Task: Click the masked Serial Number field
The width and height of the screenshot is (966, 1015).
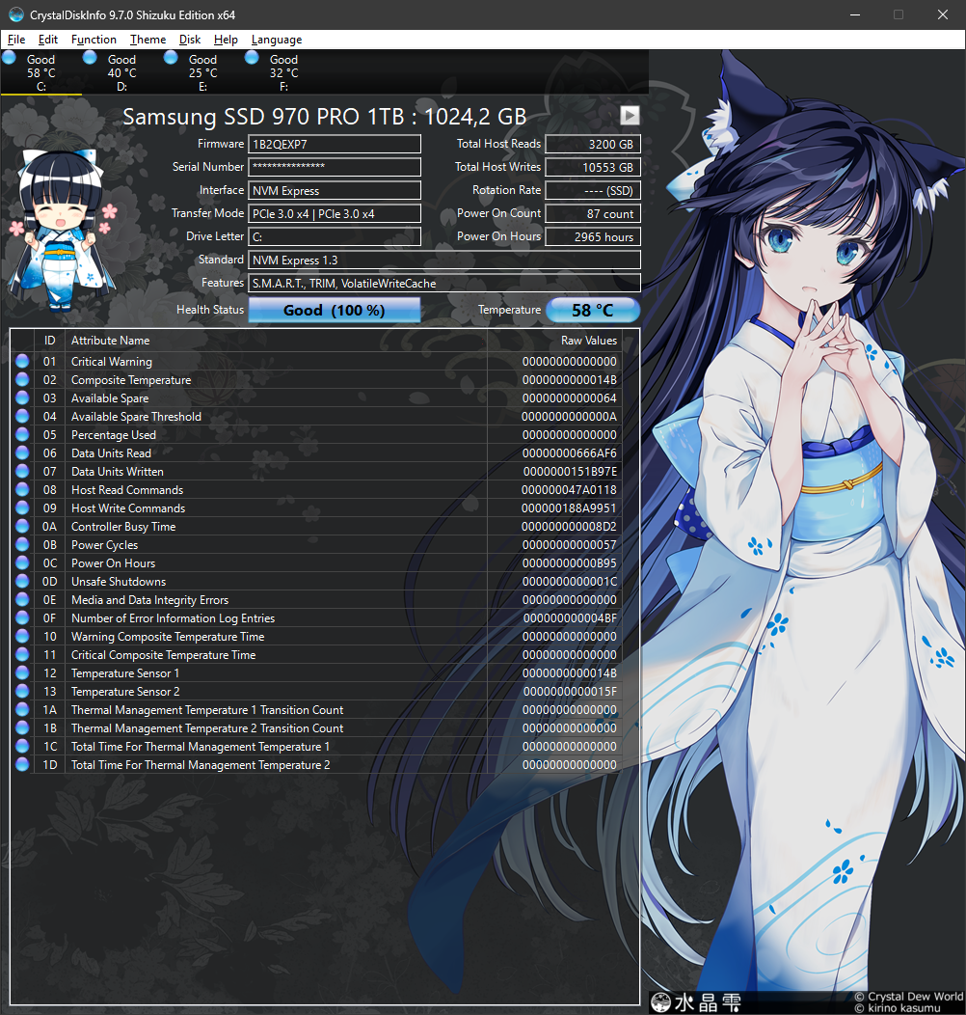Action: (335, 167)
